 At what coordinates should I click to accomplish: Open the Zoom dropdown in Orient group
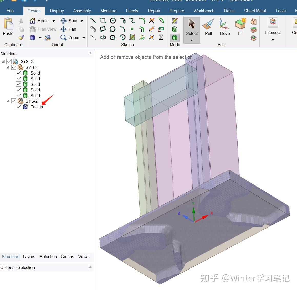click(x=84, y=38)
